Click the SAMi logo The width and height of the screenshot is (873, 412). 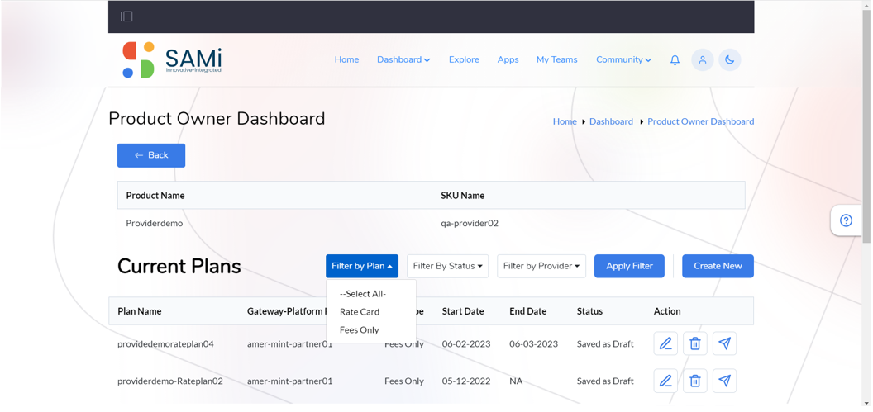[172, 59]
